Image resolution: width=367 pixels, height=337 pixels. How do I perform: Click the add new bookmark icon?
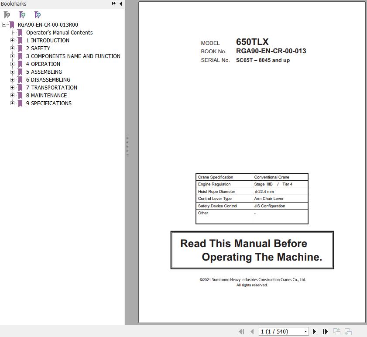(22, 15)
